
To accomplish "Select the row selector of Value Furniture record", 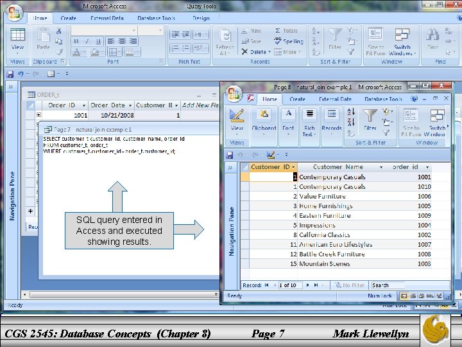I will click(x=245, y=197).
